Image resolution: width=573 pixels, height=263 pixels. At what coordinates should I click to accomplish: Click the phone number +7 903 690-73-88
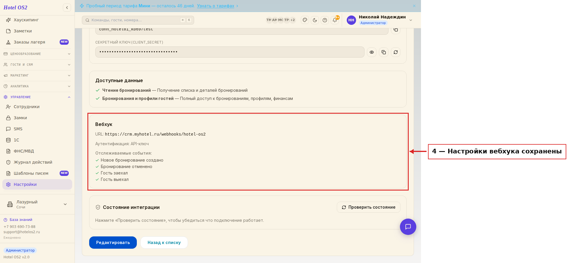[x=19, y=227]
